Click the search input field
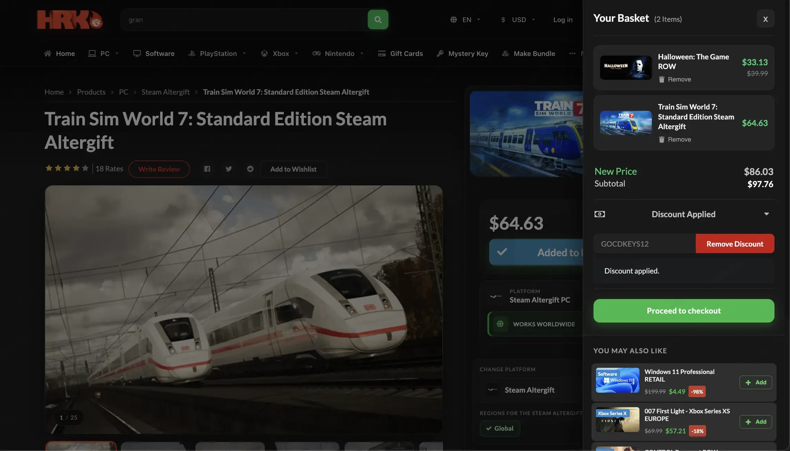This screenshot has width=790, height=451. [x=244, y=20]
